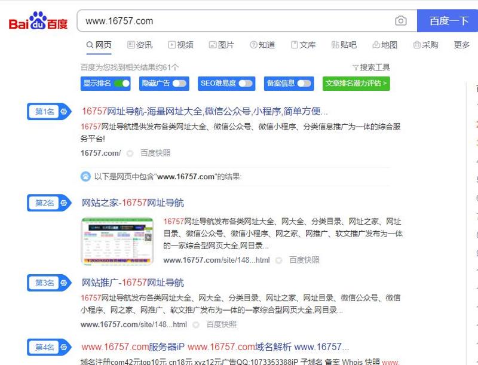Enable the SEO难易度 toggle
The image size is (478, 365).
coord(246,84)
